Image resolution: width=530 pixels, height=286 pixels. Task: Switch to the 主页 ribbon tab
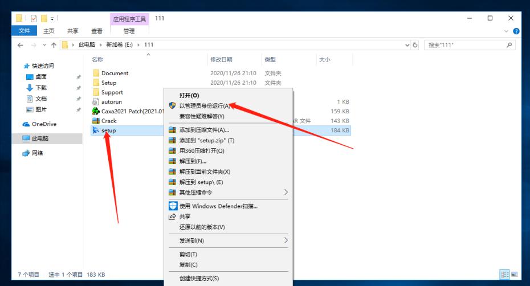tap(48, 31)
